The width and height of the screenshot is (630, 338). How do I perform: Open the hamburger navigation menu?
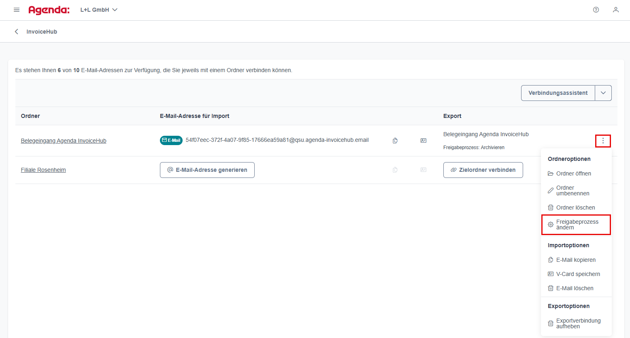coord(17,10)
